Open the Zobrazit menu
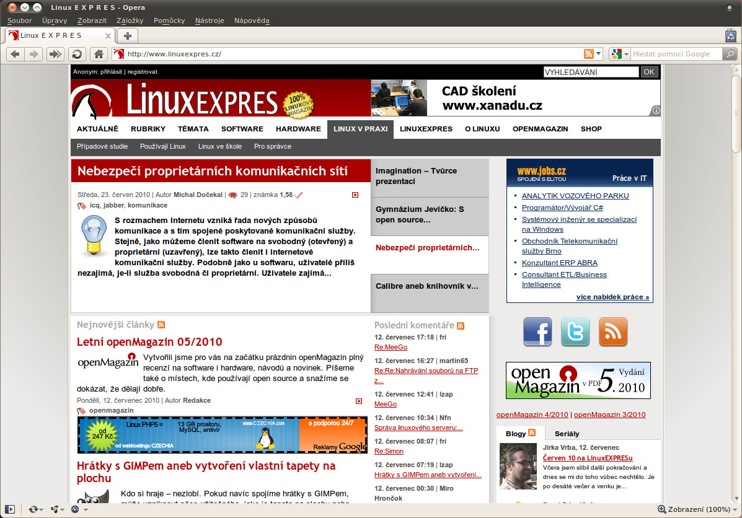Screen dimensions: 742x518 coord(92,20)
